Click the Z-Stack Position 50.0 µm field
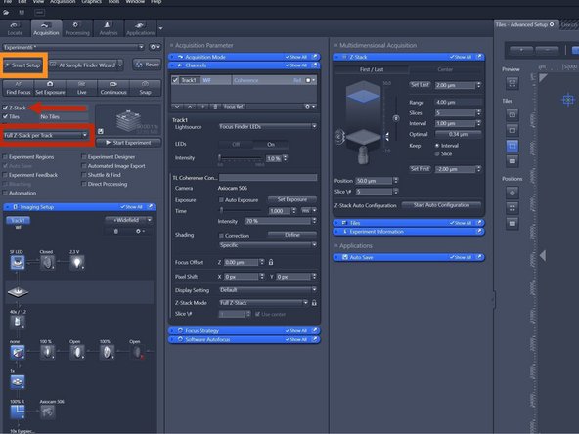The height and width of the screenshot is (434, 579). (x=374, y=181)
